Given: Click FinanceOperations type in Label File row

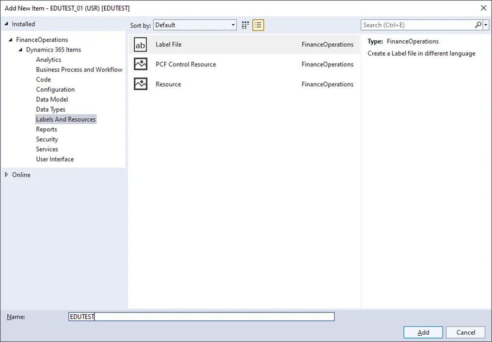Looking at the screenshot, I should [x=328, y=45].
